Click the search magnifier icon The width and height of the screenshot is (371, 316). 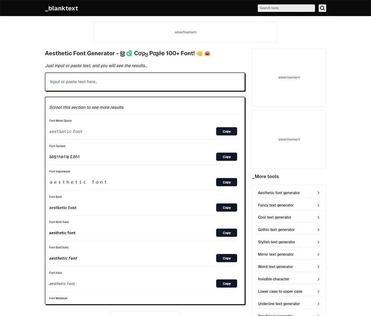coord(322,8)
